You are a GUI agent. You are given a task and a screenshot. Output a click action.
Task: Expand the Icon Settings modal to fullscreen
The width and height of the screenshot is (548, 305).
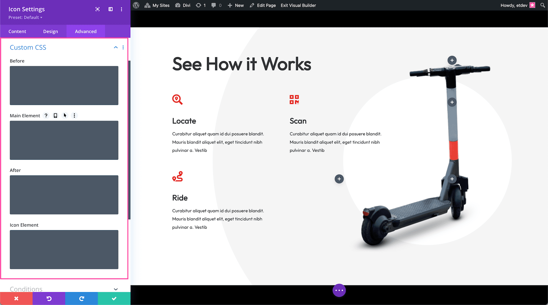pyautogui.click(x=97, y=9)
